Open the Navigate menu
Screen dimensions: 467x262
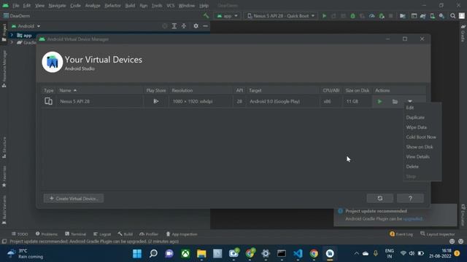pos(57,6)
